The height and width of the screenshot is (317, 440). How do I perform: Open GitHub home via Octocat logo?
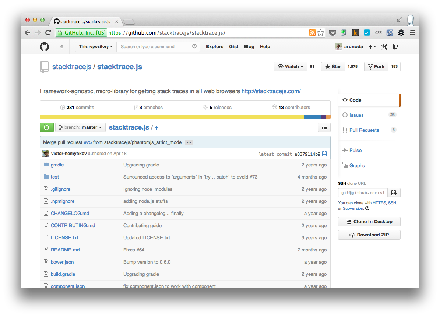coord(44,46)
